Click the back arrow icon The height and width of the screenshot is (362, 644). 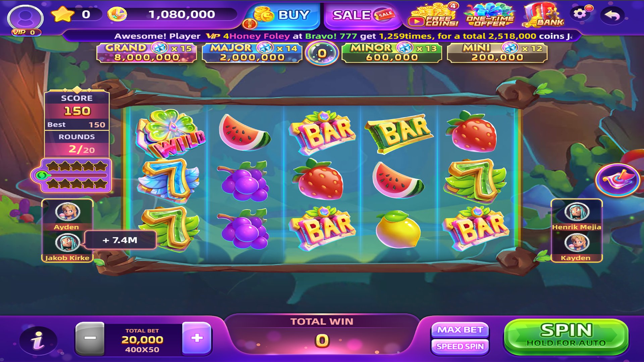(x=612, y=15)
